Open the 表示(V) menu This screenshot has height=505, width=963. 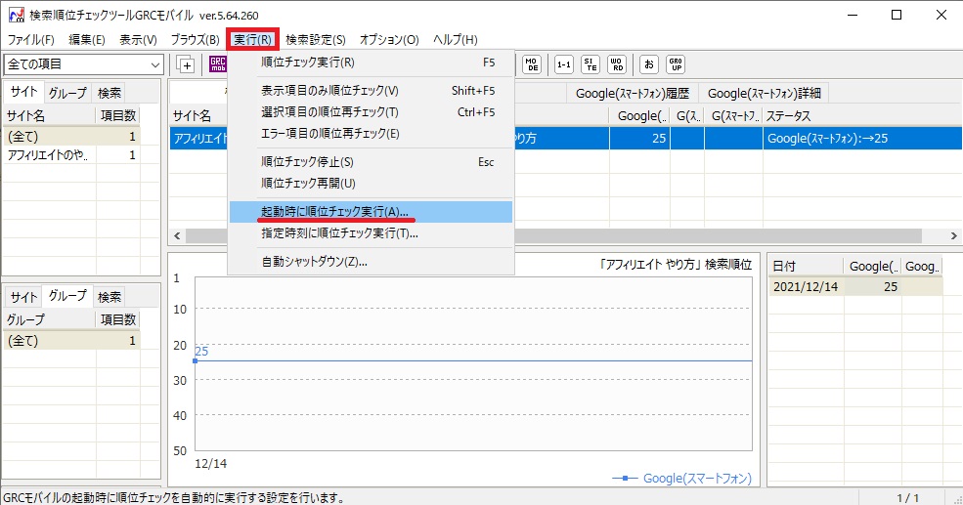coord(138,39)
